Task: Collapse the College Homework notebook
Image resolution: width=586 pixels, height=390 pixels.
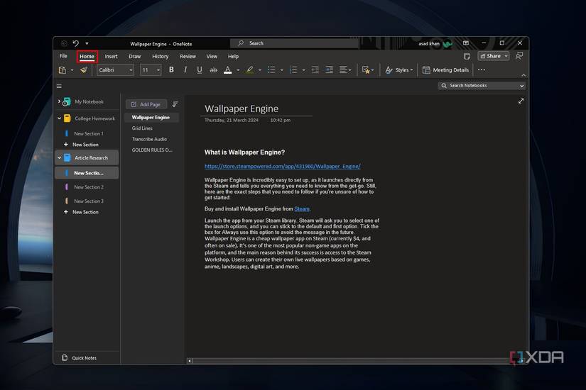Action: (x=59, y=118)
